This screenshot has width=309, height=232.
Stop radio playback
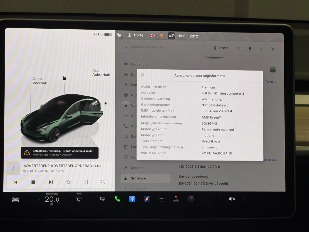33,182
